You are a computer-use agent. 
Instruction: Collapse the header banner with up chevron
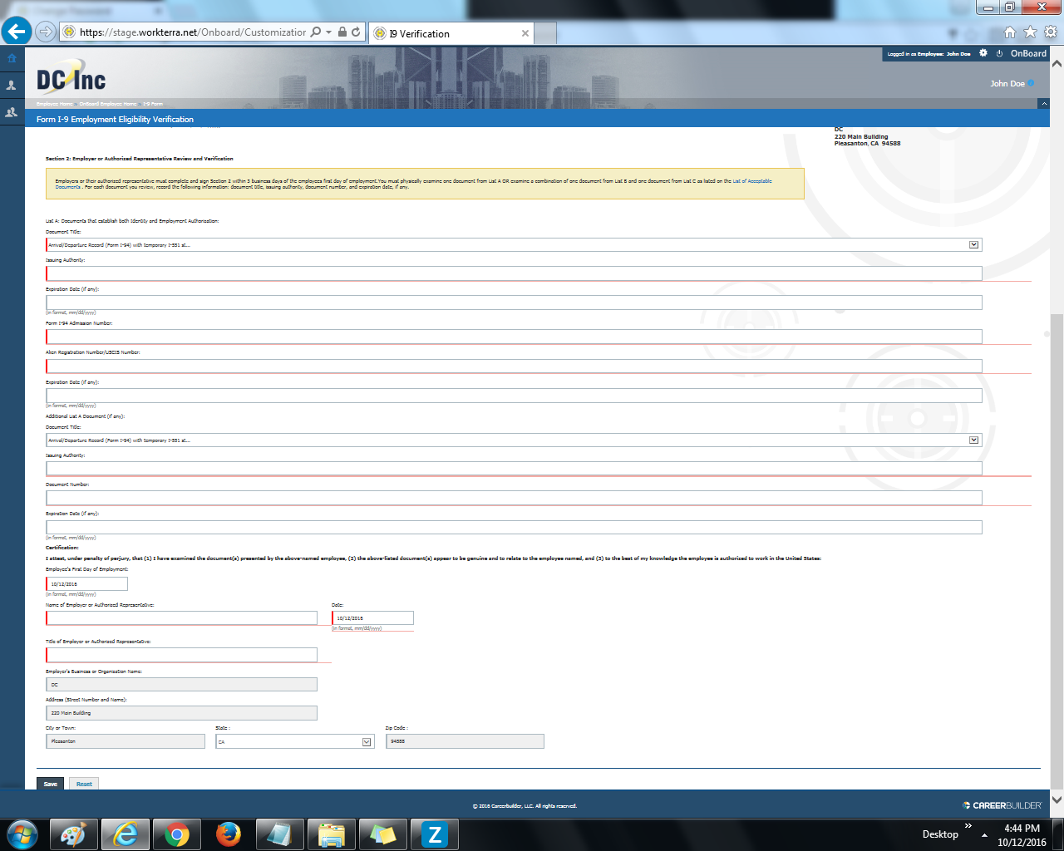(1043, 104)
